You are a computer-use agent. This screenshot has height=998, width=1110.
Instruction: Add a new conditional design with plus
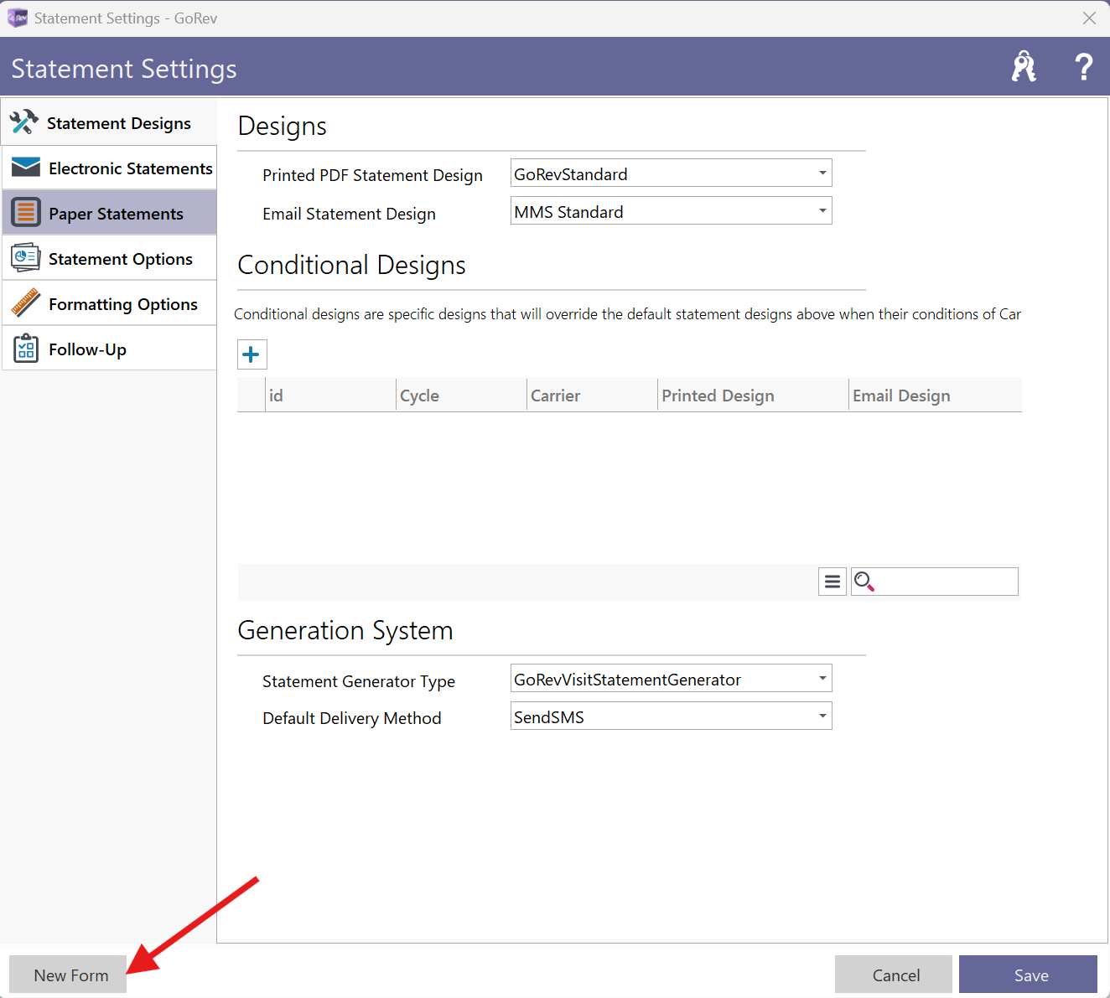252,354
